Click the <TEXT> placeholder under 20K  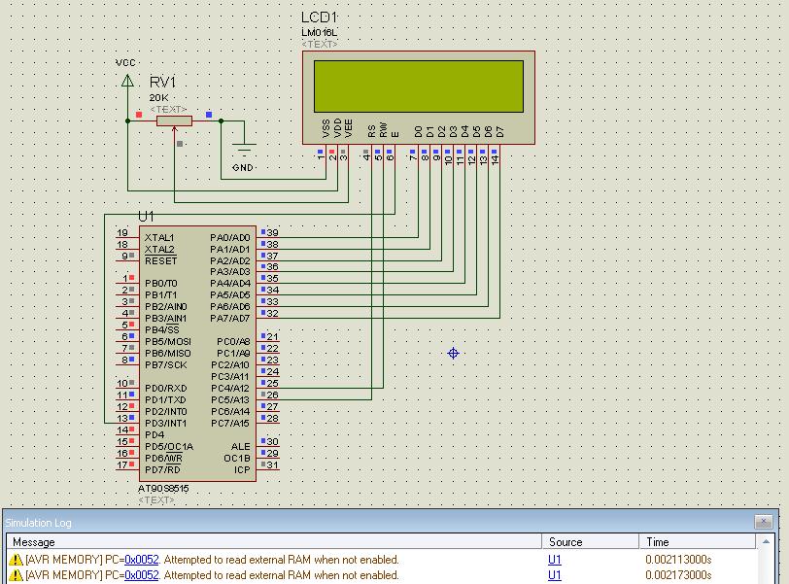pyautogui.click(x=168, y=109)
